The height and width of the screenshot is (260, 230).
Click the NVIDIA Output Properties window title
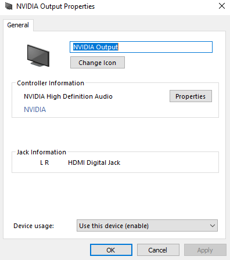tap(56, 6)
